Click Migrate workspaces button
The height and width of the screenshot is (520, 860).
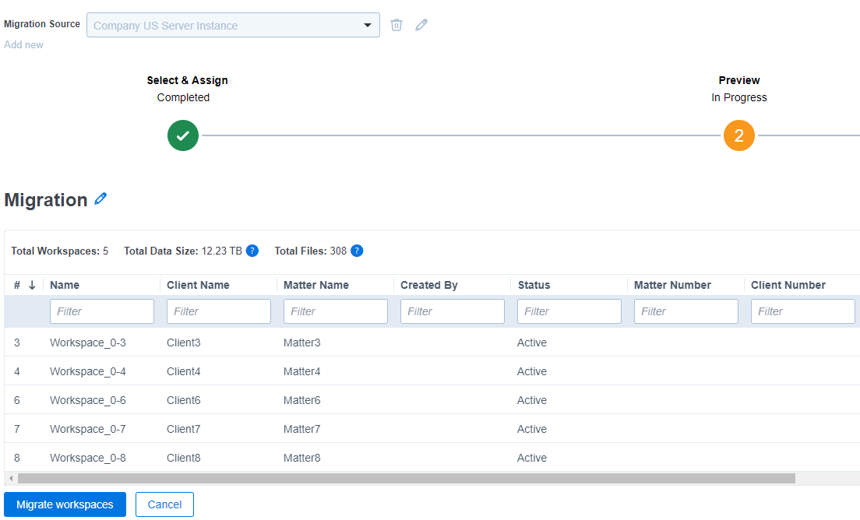(x=65, y=504)
